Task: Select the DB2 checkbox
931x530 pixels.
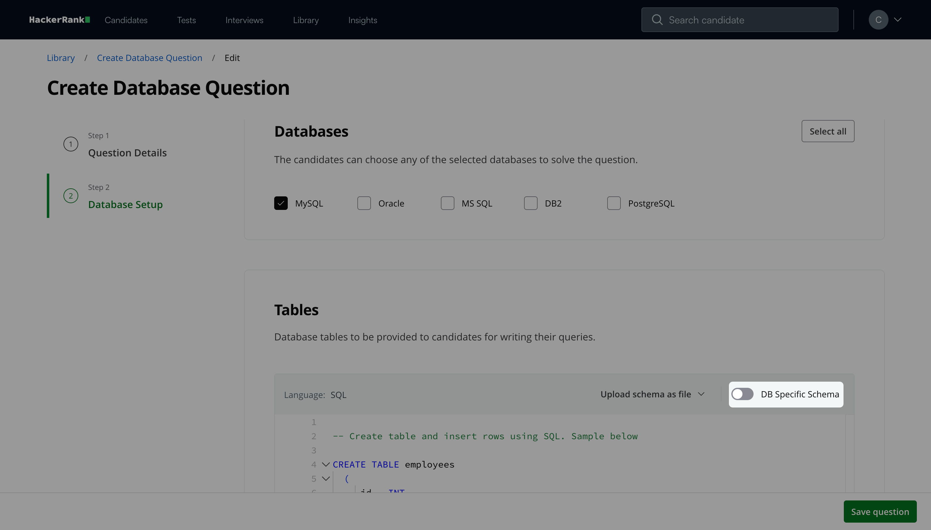Action: pyautogui.click(x=531, y=203)
